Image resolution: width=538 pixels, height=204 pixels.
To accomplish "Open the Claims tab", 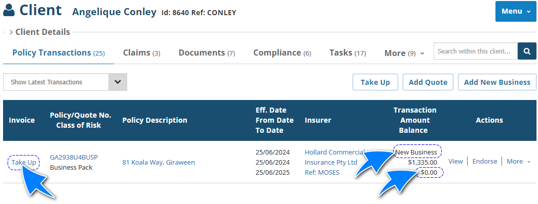I will click(x=141, y=53).
